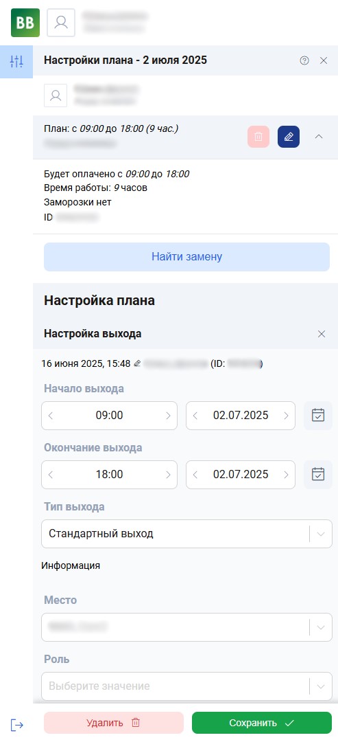
Task: Decrease end time 18:00 with left arrow
Action: click(x=51, y=475)
